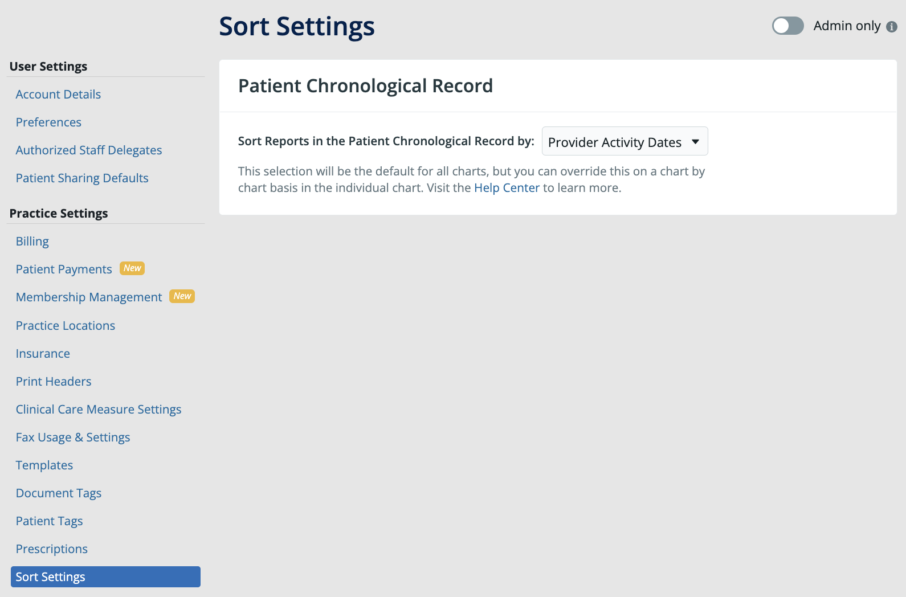Open Prescriptions settings
Viewport: 906px width, 597px height.
(51, 549)
